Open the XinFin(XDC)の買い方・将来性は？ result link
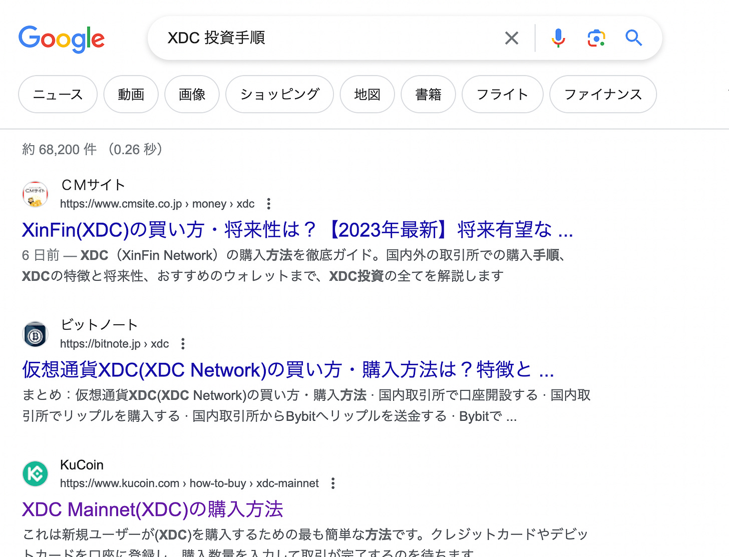Image resolution: width=729 pixels, height=557 pixels. (x=297, y=230)
